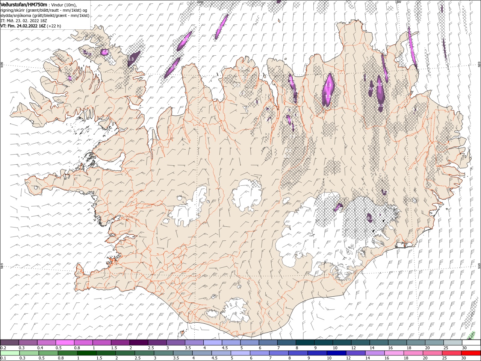The image size is (481, 361).
Task: Click the rain legend swatch starting at 2
Action: (125, 353)
